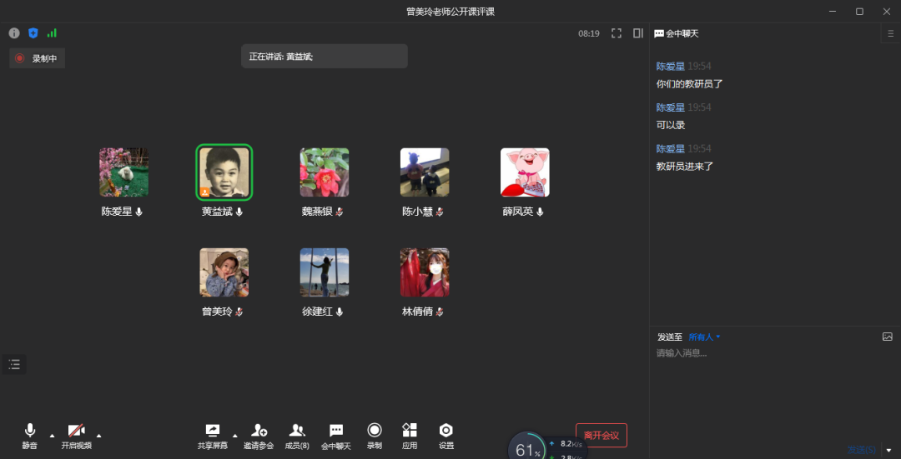Click chat message 可以录
This screenshot has height=459, width=901.
[x=671, y=125]
